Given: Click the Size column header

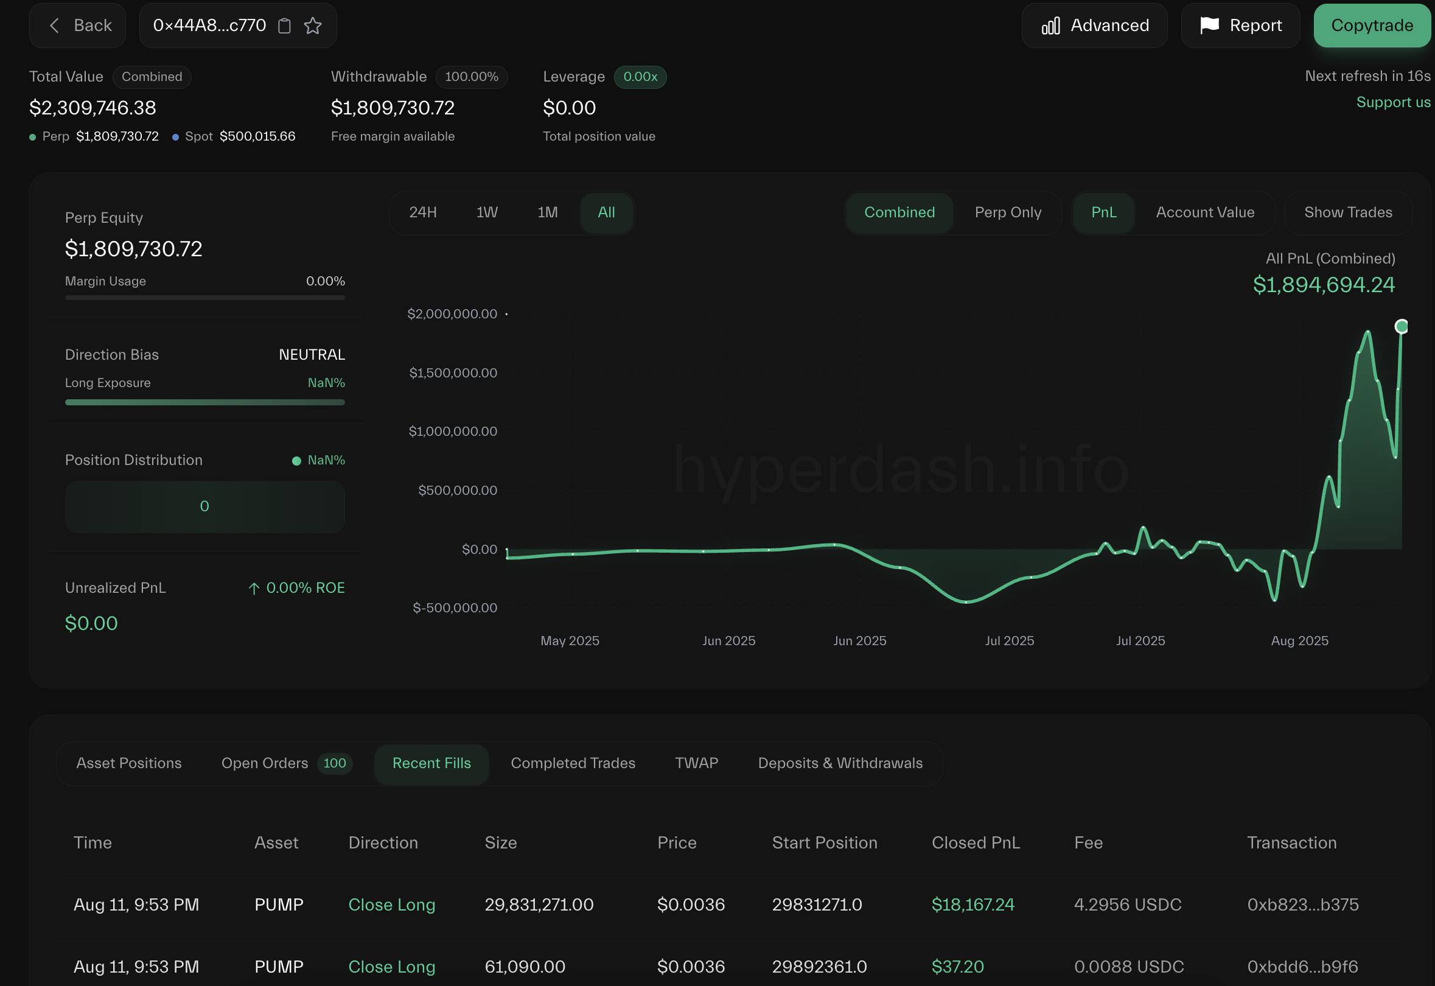Looking at the screenshot, I should pos(500,843).
